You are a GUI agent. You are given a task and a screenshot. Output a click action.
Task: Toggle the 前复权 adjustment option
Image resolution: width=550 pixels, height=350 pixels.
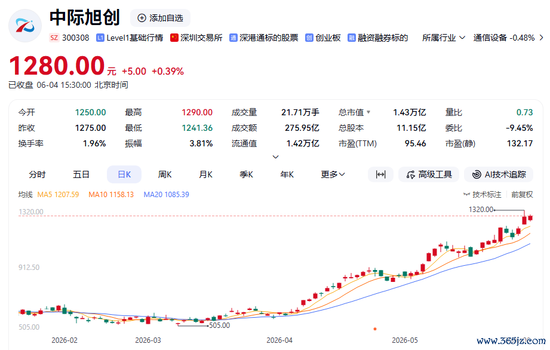point(522,194)
